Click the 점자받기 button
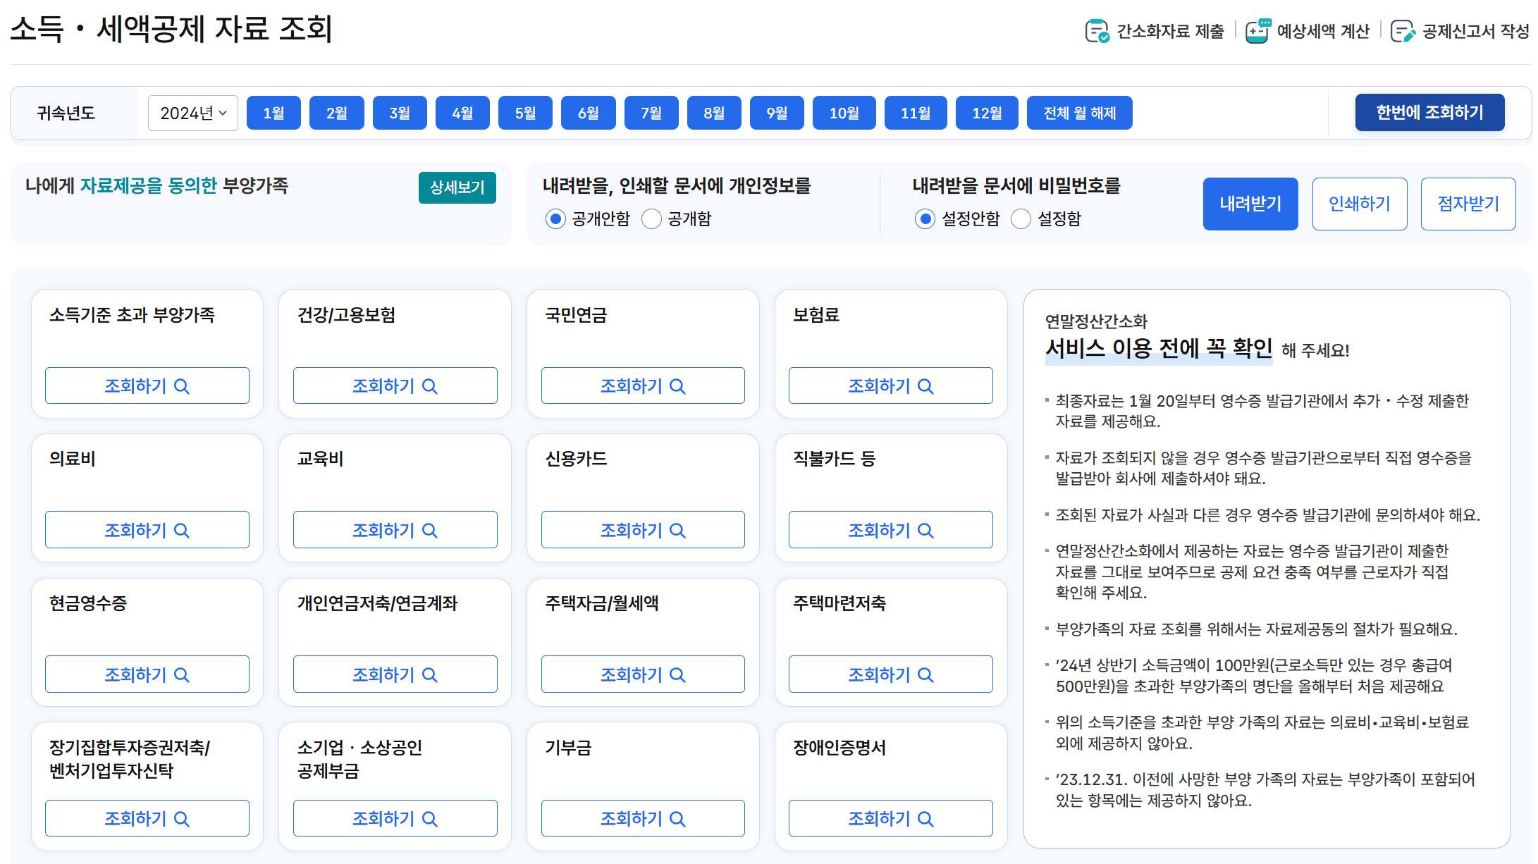The width and height of the screenshot is (1538, 864). coord(1468,204)
